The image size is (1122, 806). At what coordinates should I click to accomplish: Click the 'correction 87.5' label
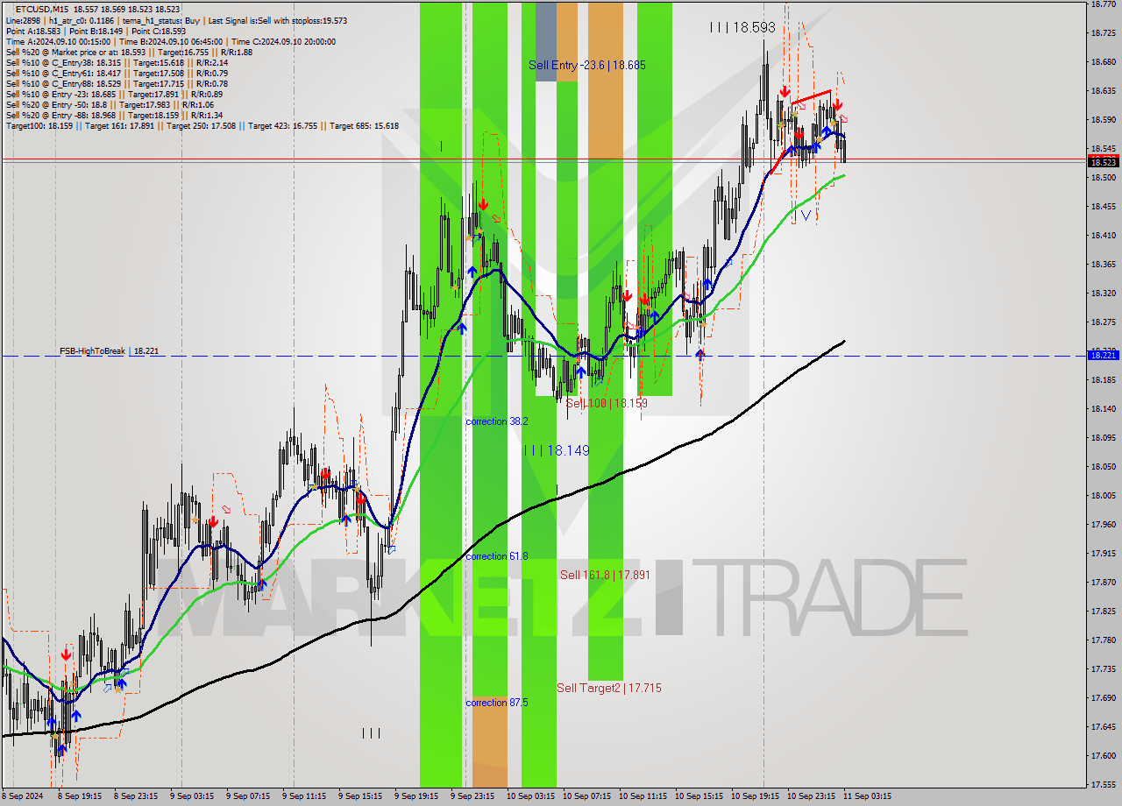click(497, 703)
